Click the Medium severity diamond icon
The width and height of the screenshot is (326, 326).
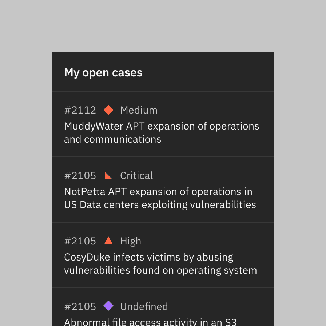tap(108, 110)
